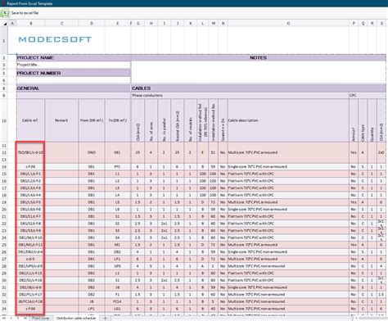
Task: Click the Single-core description cell in row 14
Action: [x=288, y=167]
